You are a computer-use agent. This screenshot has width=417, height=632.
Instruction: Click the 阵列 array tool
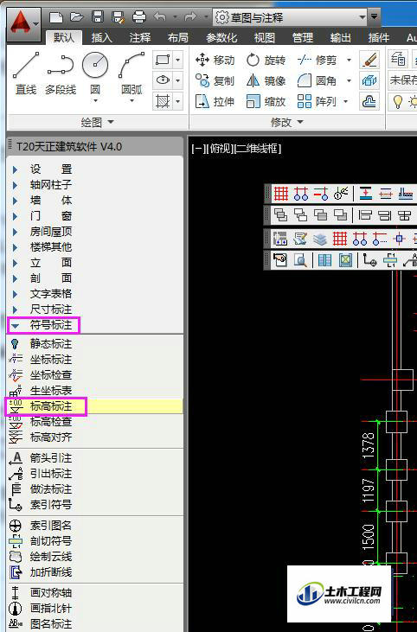coord(317,101)
